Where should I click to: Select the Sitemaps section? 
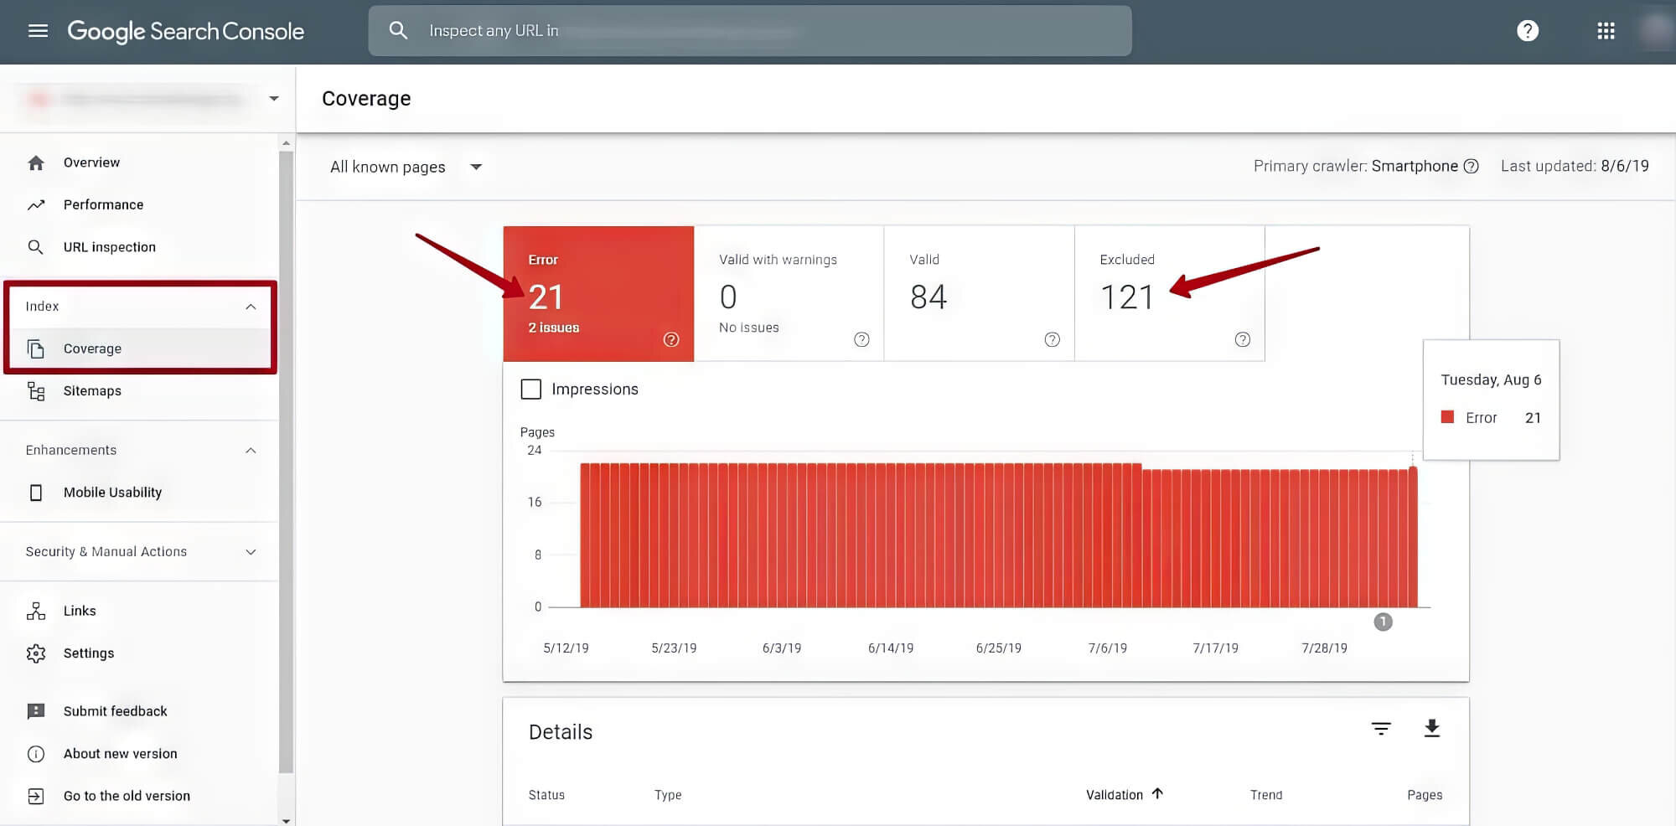pyautogui.click(x=92, y=390)
